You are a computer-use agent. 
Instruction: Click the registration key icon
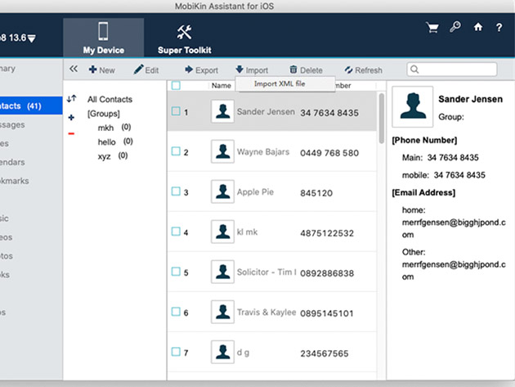pos(455,27)
